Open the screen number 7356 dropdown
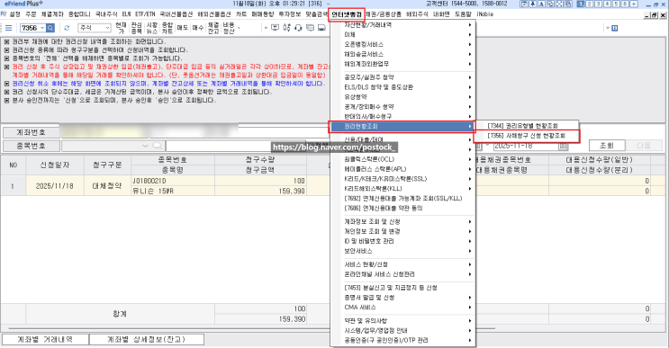Screen dimensions: 669x348 coord(42,28)
